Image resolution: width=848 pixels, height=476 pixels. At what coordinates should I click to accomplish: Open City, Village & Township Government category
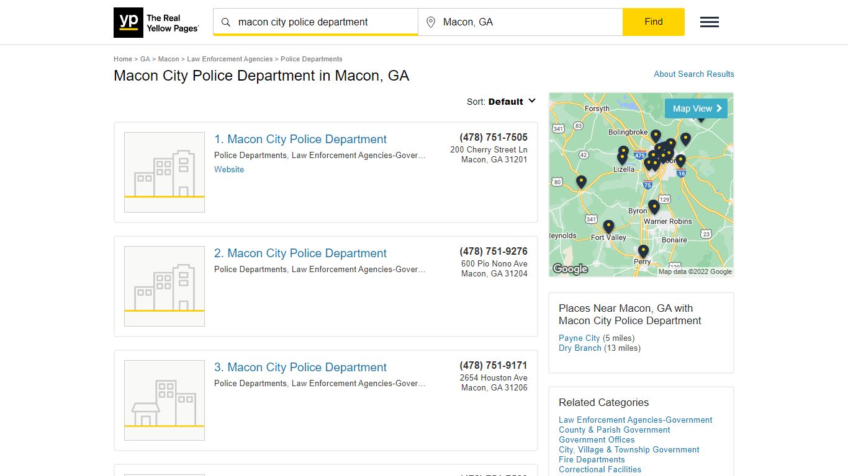(629, 450)
